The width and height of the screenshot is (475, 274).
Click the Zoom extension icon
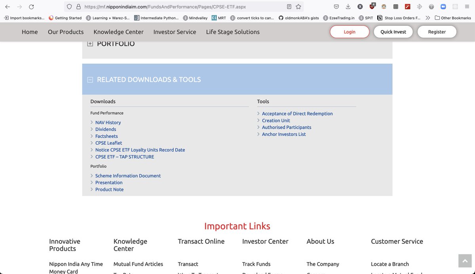(x=443, y=7)
